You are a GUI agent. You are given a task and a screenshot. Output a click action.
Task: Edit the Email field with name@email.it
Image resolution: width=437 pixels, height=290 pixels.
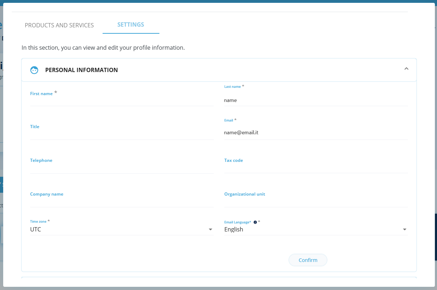coord(315,133)
